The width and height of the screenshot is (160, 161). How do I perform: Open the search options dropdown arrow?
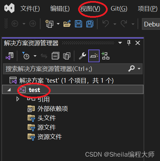click(x=139, y=69)
